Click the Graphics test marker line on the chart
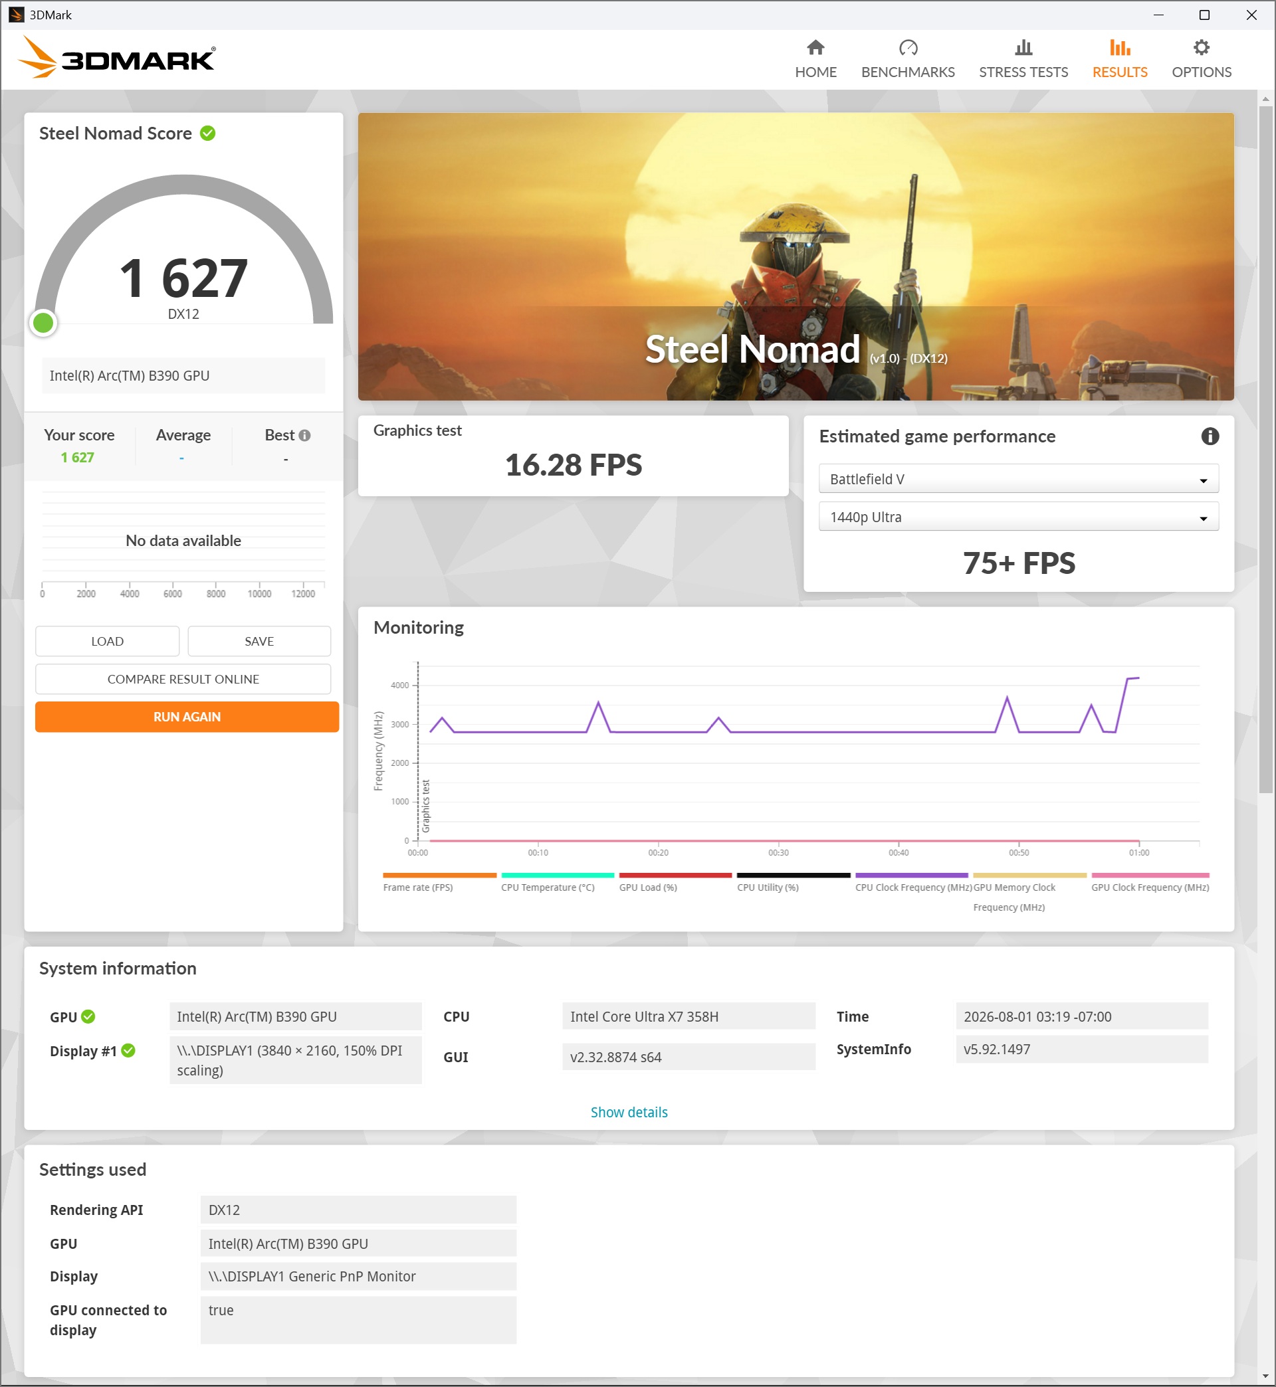 419,752
